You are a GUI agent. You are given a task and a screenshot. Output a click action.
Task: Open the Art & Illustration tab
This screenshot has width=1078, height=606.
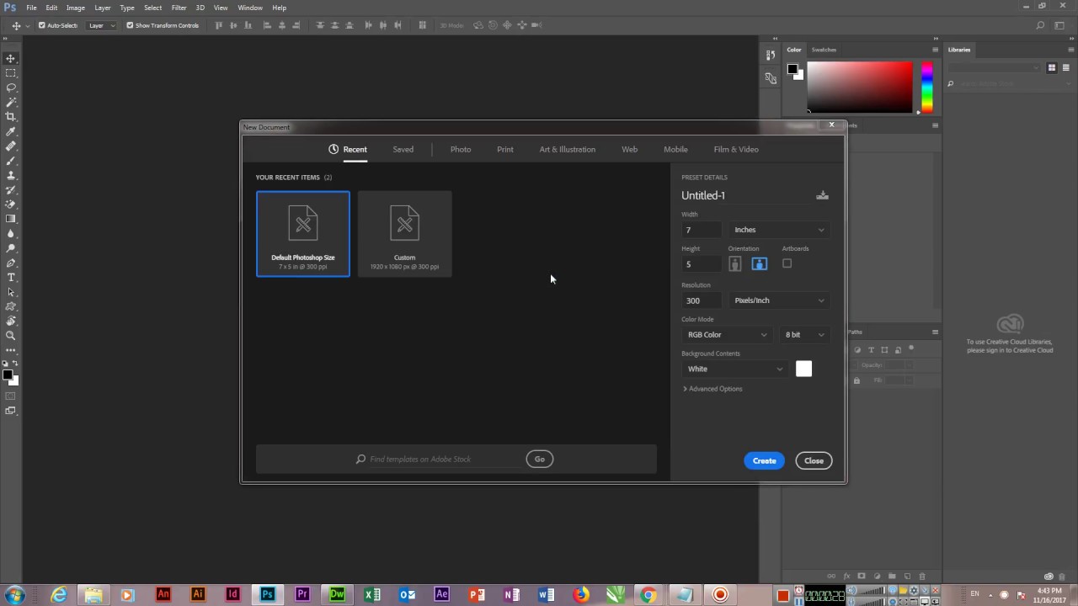(568, 149)
